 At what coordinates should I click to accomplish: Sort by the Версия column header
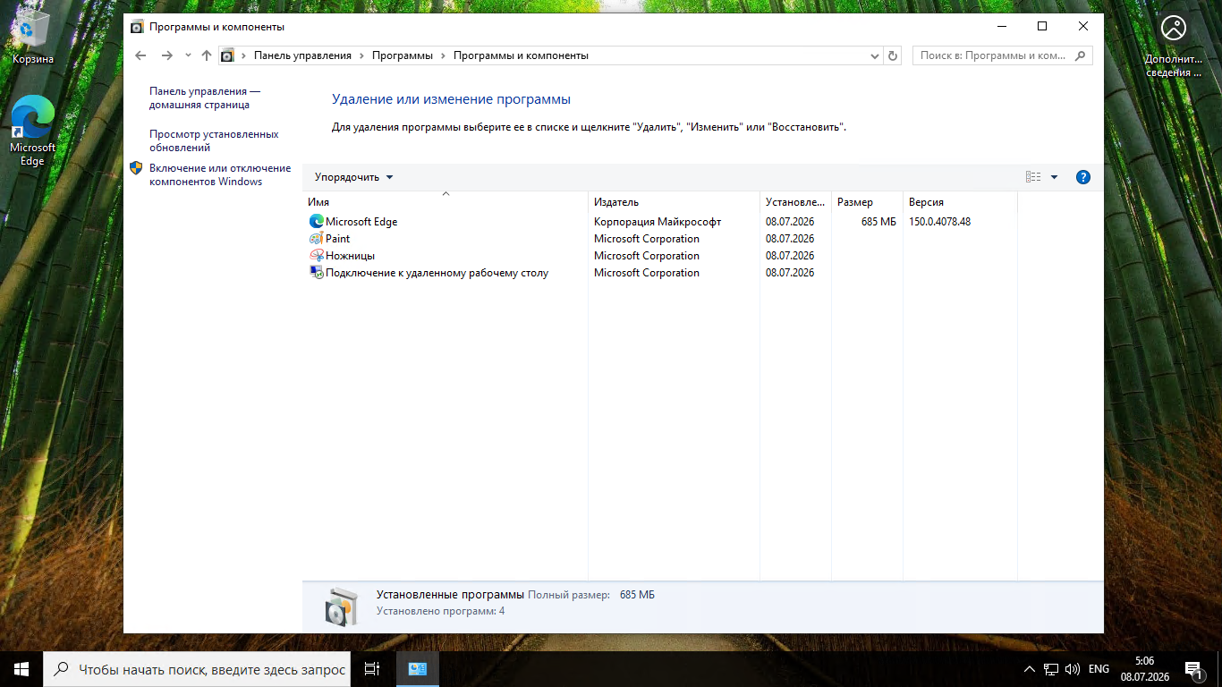(x=961, y=202)
